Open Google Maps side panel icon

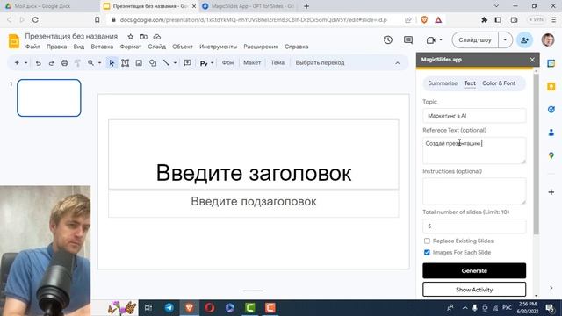551,155
